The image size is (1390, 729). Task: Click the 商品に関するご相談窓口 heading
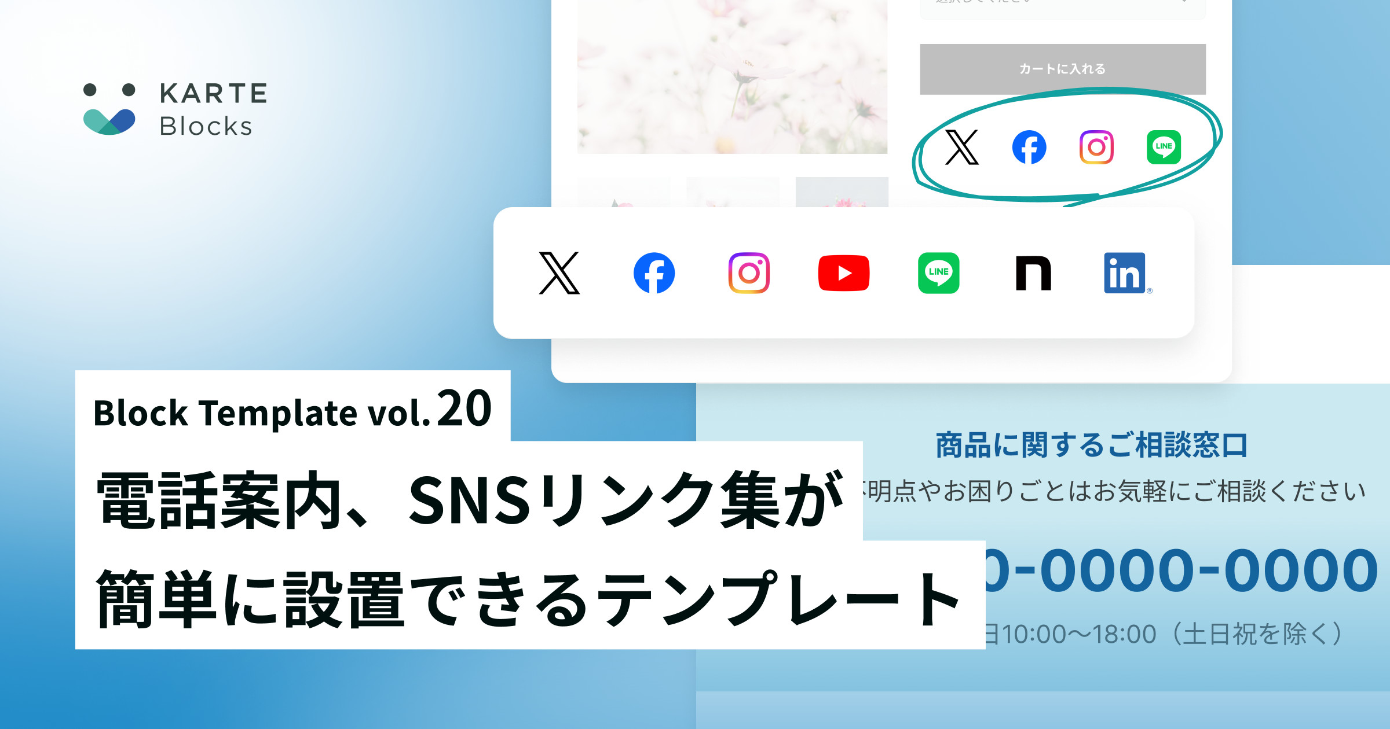1091,446
